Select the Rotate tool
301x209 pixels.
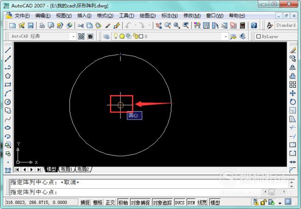293,102
